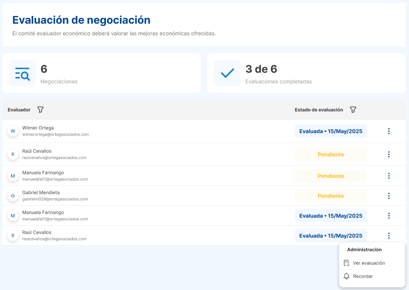Image resolution: width=409 pixels, height=290 pixels.
Task: Click Manuela Farinango's first avatar circle
Action: [x=13, y=175]
